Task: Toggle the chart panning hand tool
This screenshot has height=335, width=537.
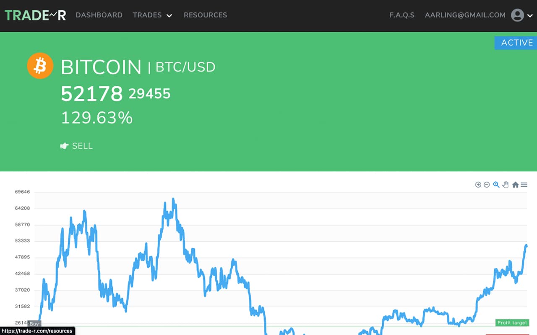Action: (x=506, y=185)
